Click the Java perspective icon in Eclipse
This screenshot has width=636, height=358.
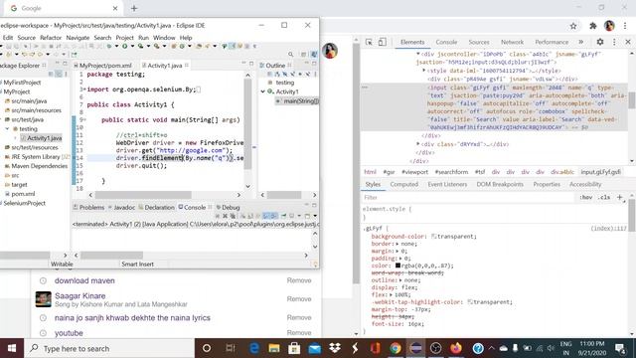314,54
